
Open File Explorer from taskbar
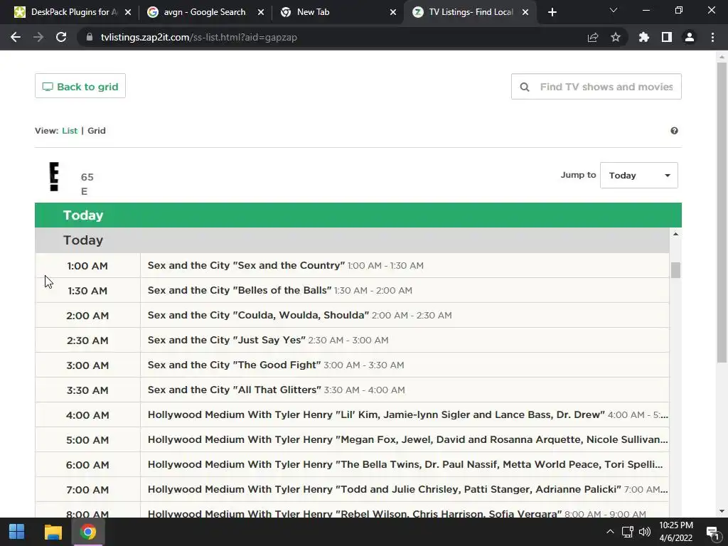coord(53,532)
